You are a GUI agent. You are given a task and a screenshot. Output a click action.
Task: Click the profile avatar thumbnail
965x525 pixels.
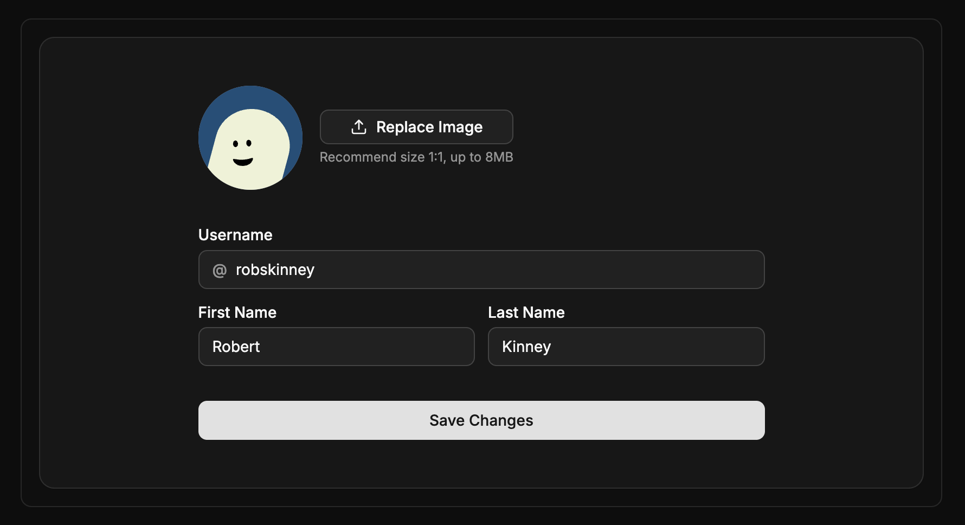(x=250, y=138)
